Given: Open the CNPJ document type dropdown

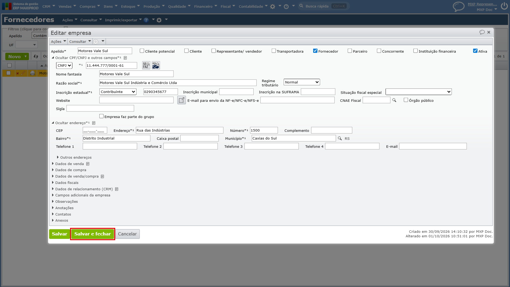Looking at the screenshot, I should (64, 65).
